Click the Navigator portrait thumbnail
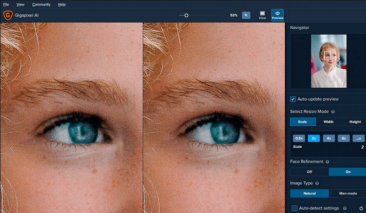 tap(328, 61)
